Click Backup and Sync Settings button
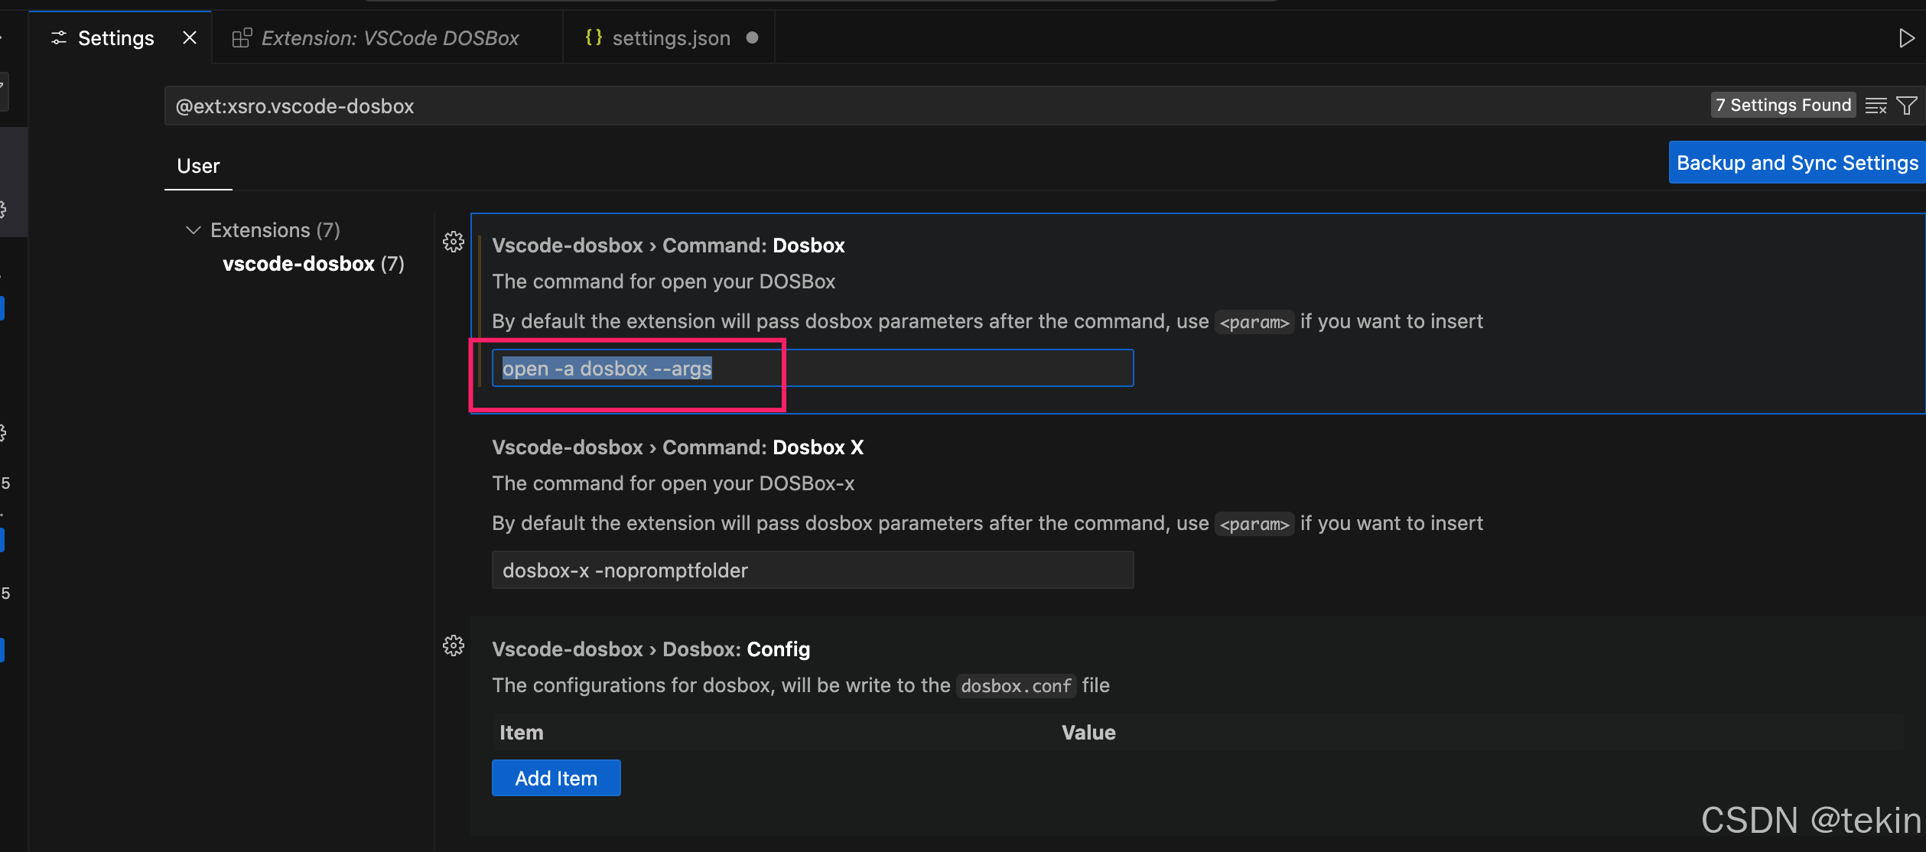 [x=1797, y=162]
